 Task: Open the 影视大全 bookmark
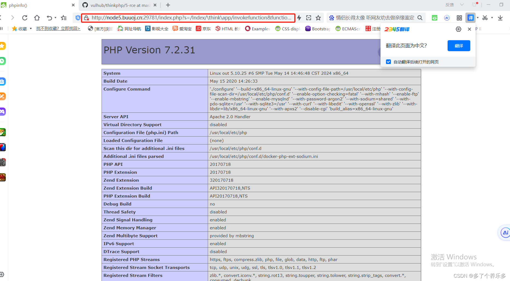pyautogui.click(x=157, y=28)
